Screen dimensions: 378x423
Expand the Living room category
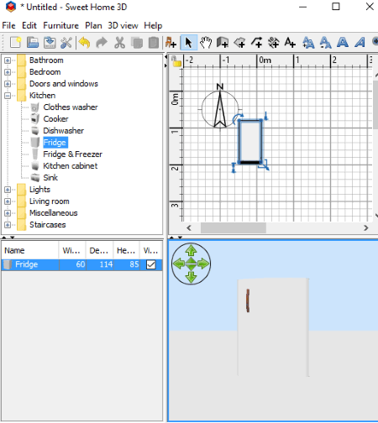pyautogui.click(x=8, y=201)
